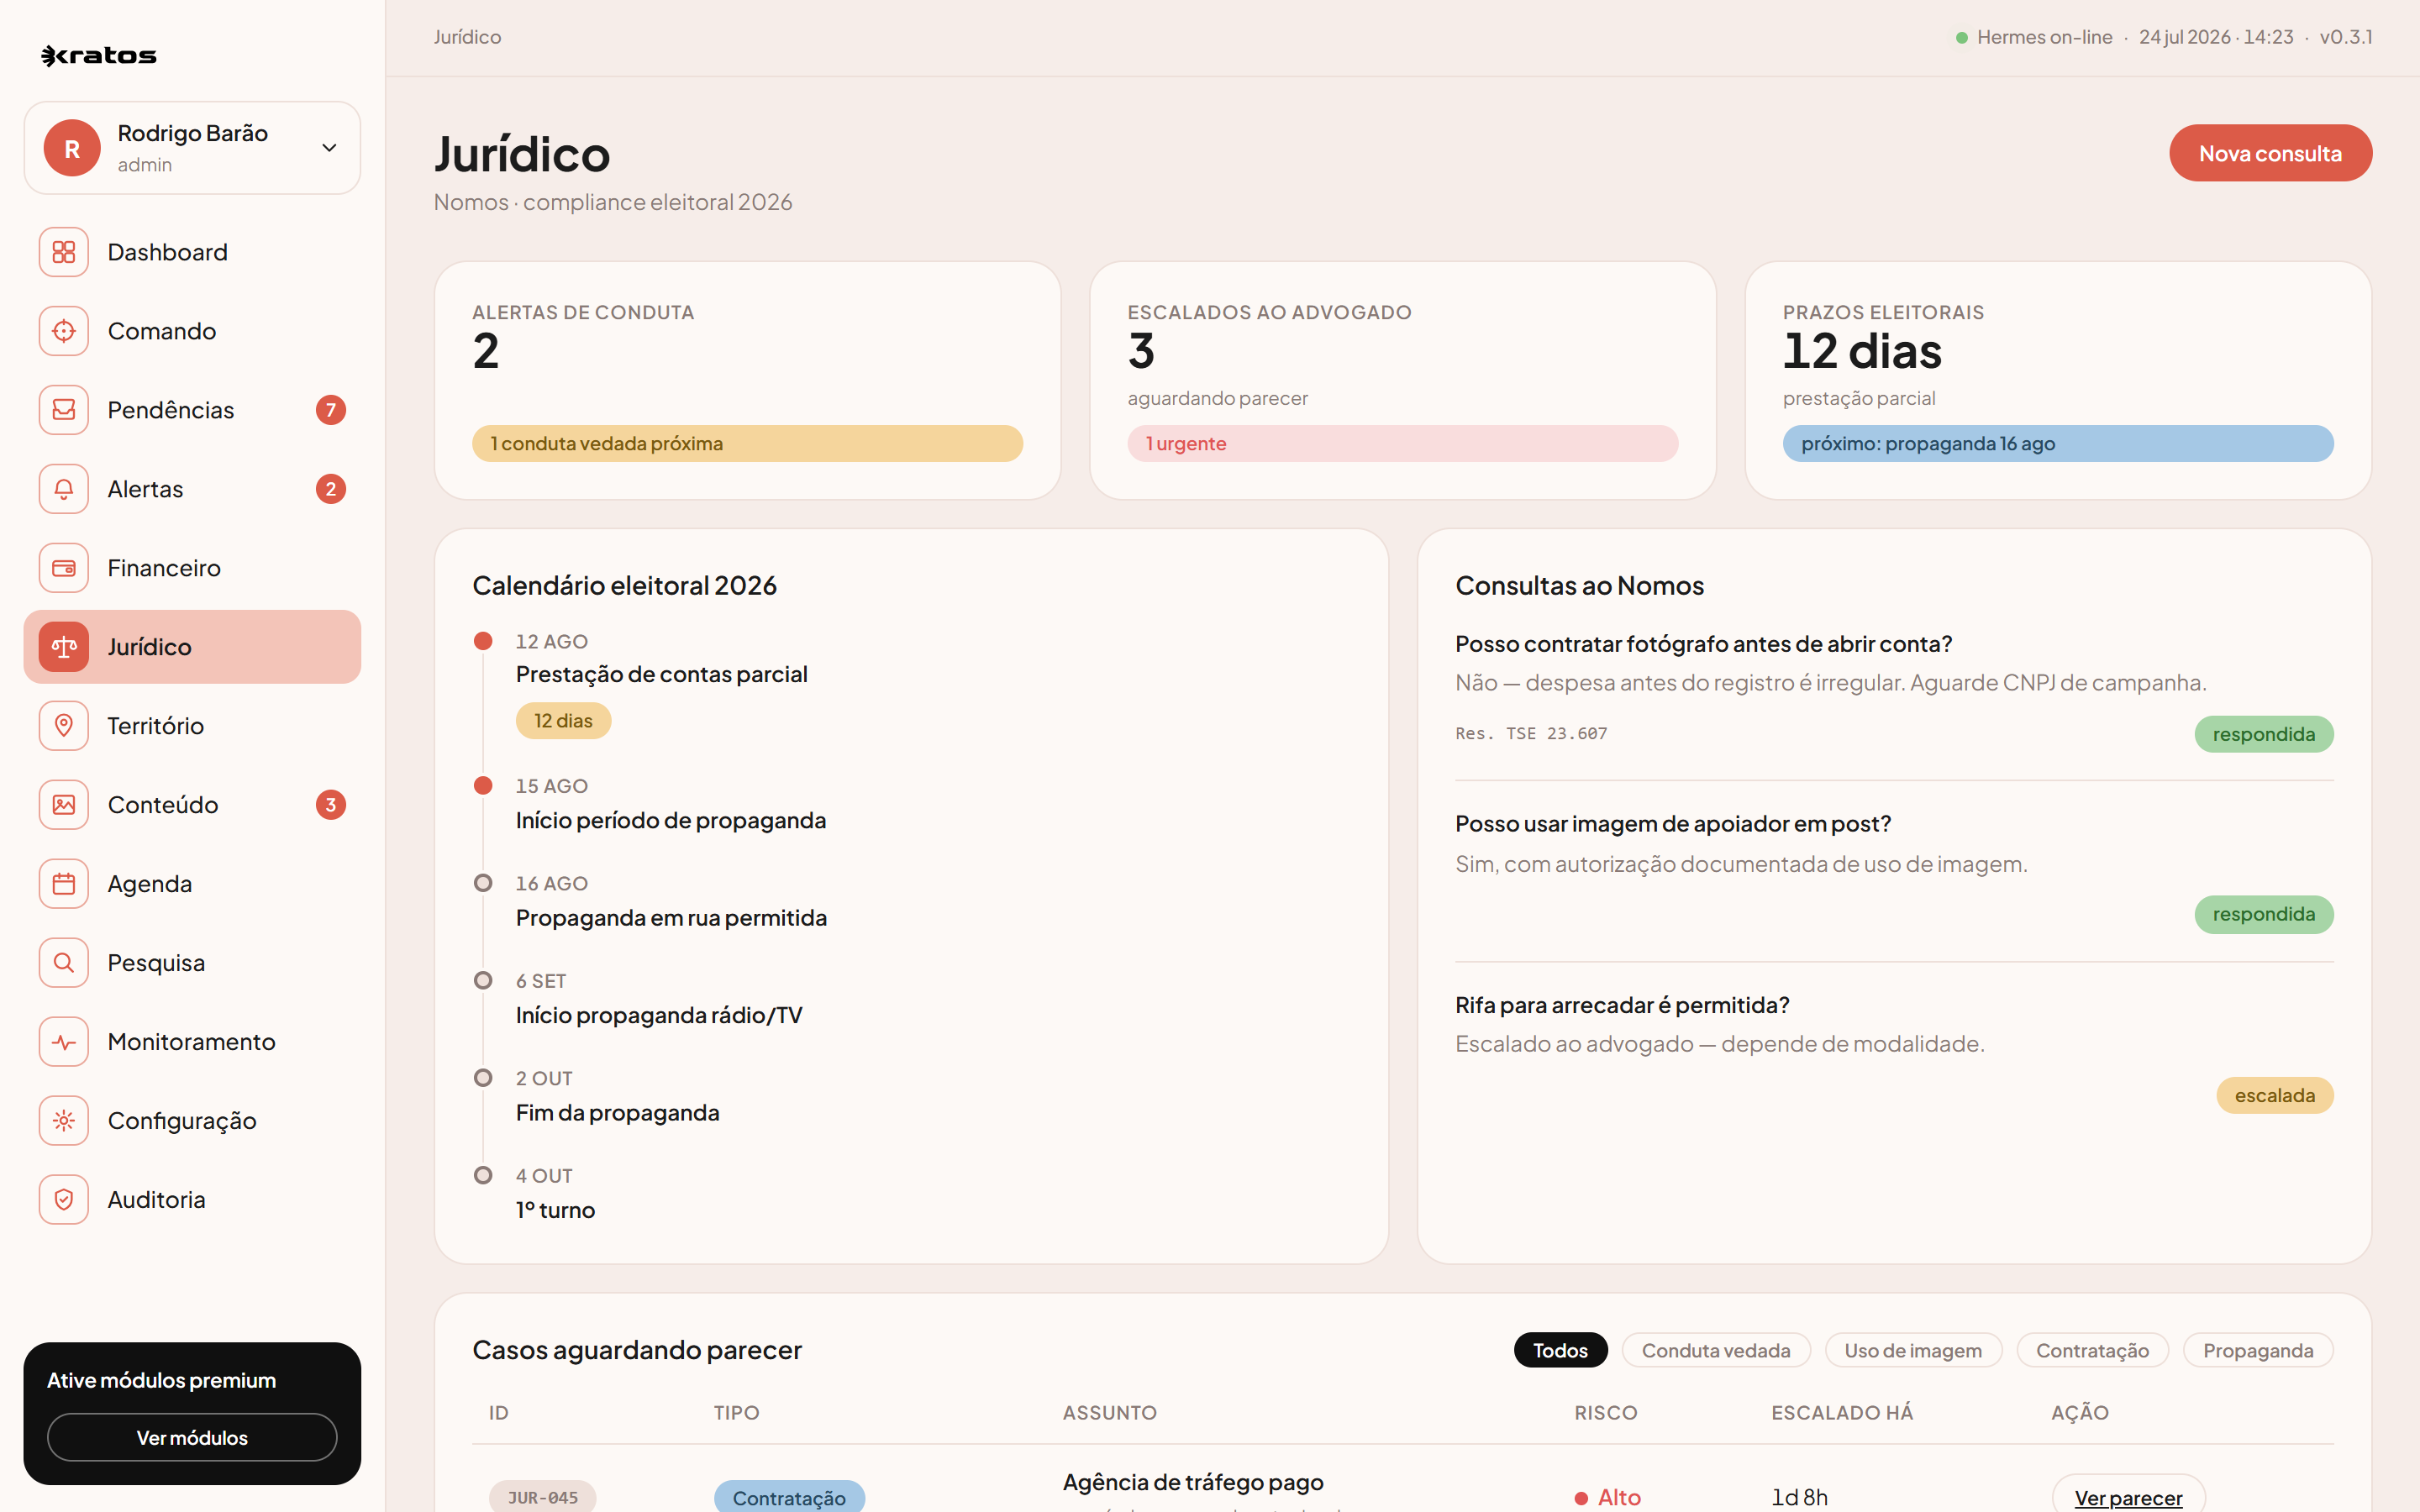Click 'Prestação de contas parcial' event
Image resolution: width=2420 pixels, height=1512 pixels.
[661, 675]
